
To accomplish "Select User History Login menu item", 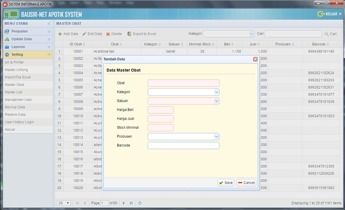I will (19, 122).
